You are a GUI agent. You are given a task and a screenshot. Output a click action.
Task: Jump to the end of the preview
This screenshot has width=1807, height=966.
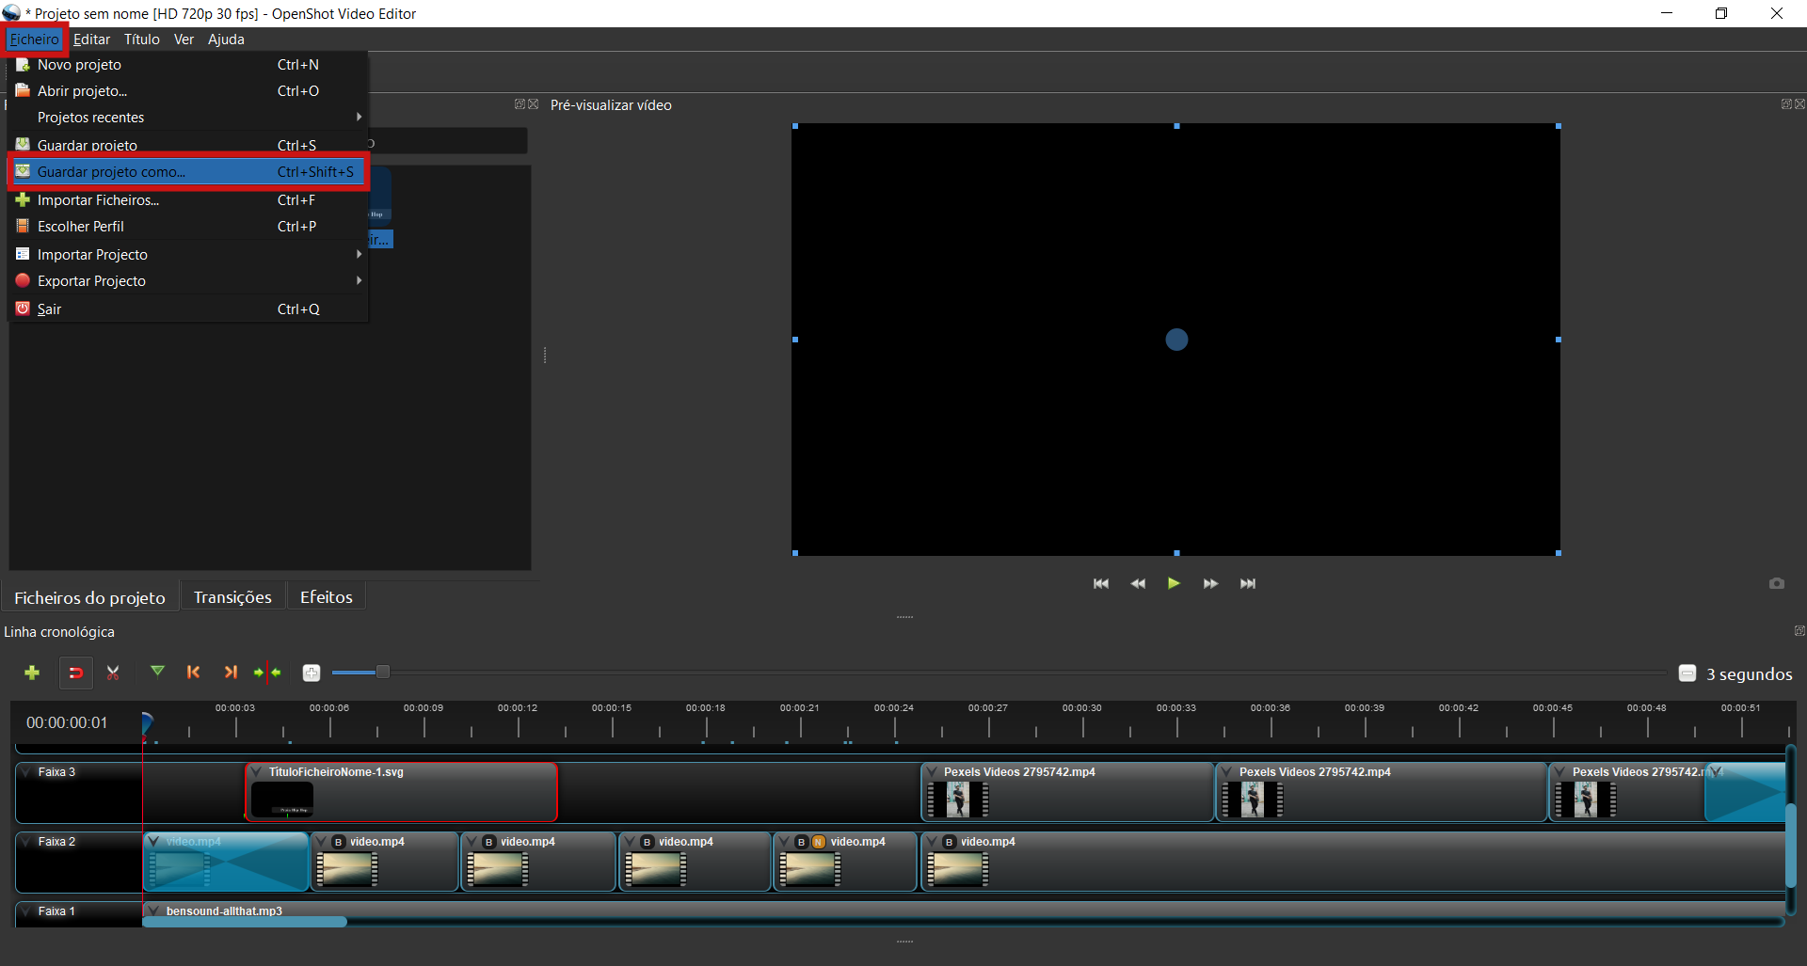(1248, 584)
